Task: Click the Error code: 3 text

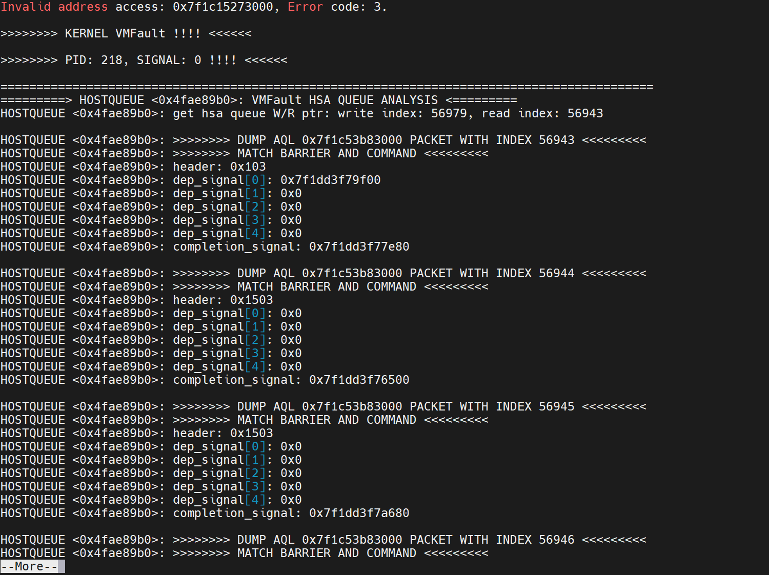Action: tap(337, 7)
